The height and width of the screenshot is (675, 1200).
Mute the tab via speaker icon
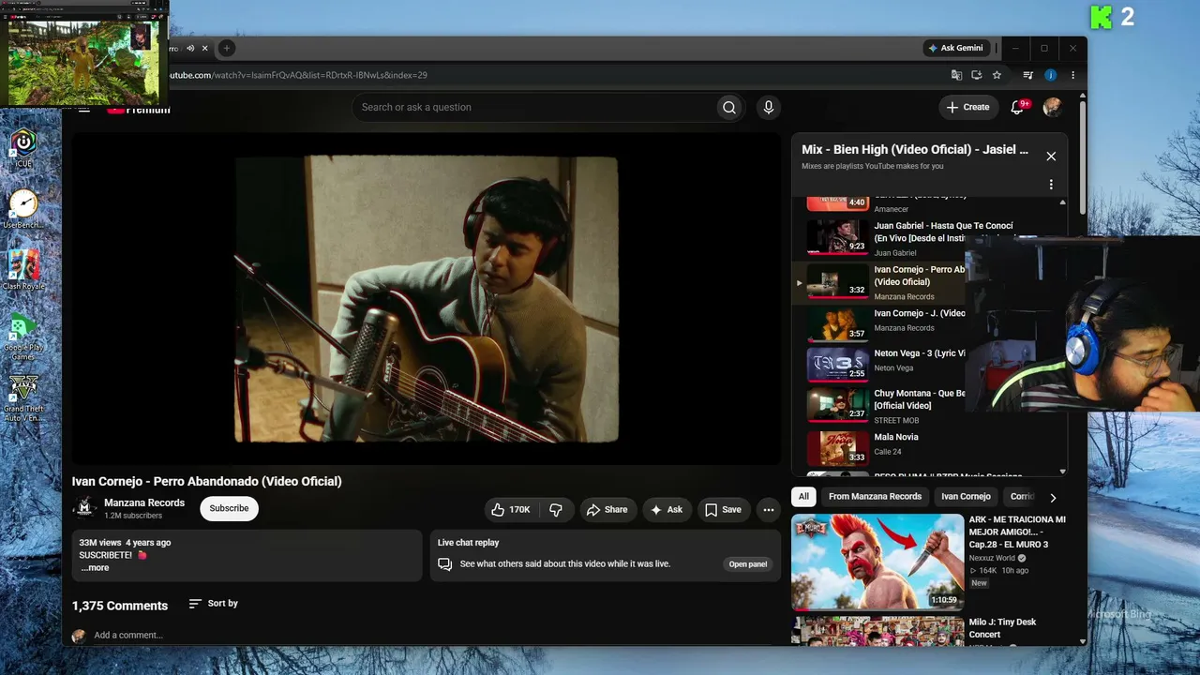[190, 48]
